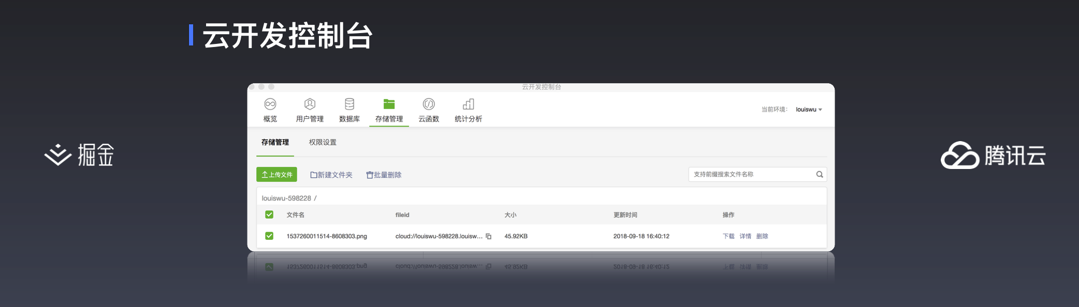Select the 存储管理 folder icon in toolbar
The width and height of the screenshot is (1079, 307).
point(389,104)
